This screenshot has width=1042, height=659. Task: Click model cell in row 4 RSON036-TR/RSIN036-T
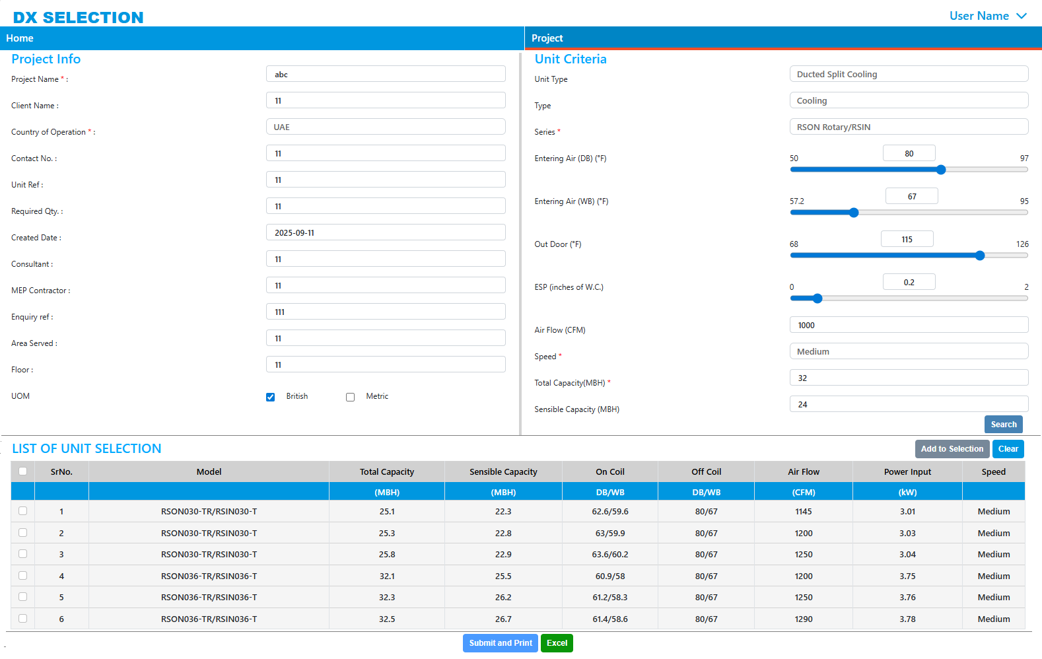[209, 576]
